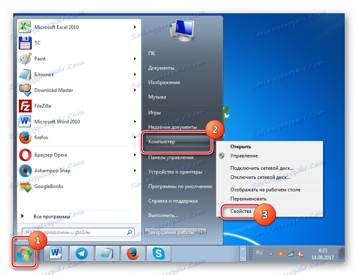Choose Подключить сетевой диск...

[262, 168]
